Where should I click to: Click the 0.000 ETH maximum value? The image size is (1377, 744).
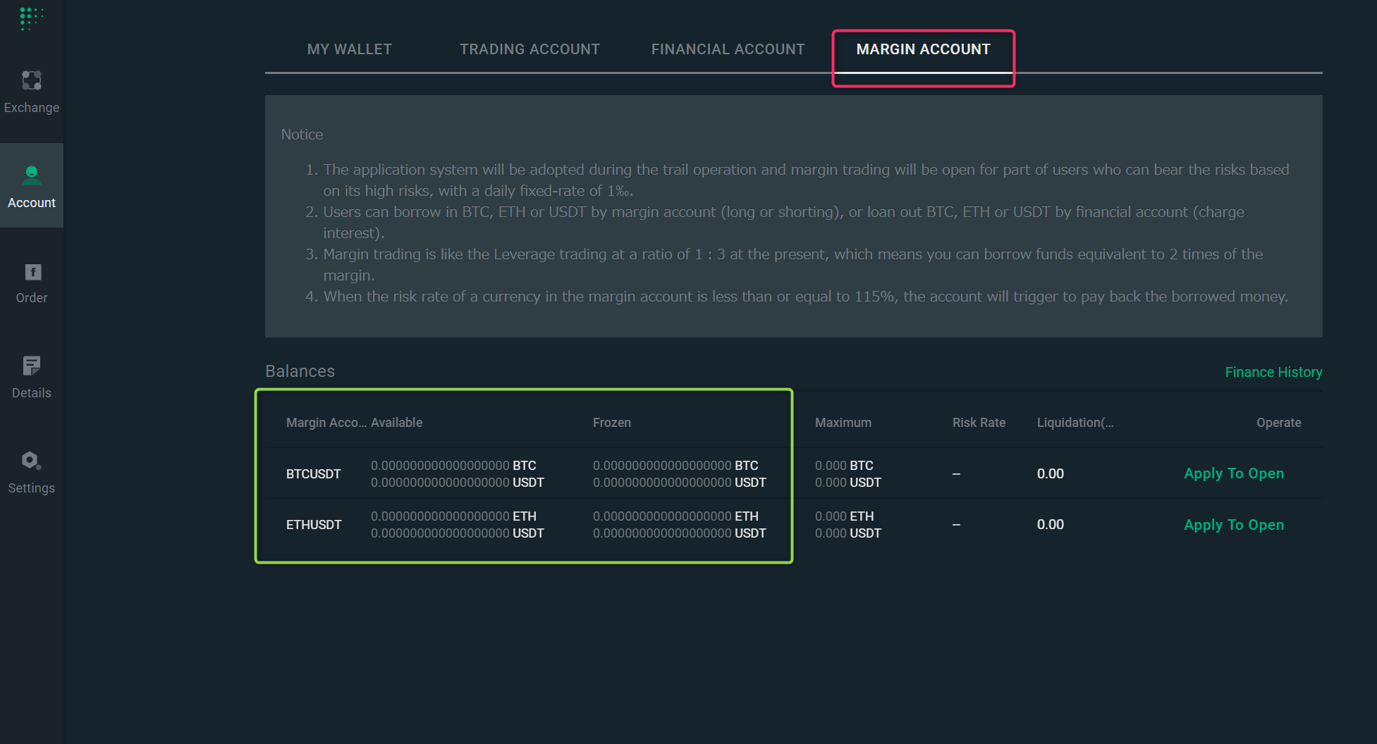[x=845, y=516]
